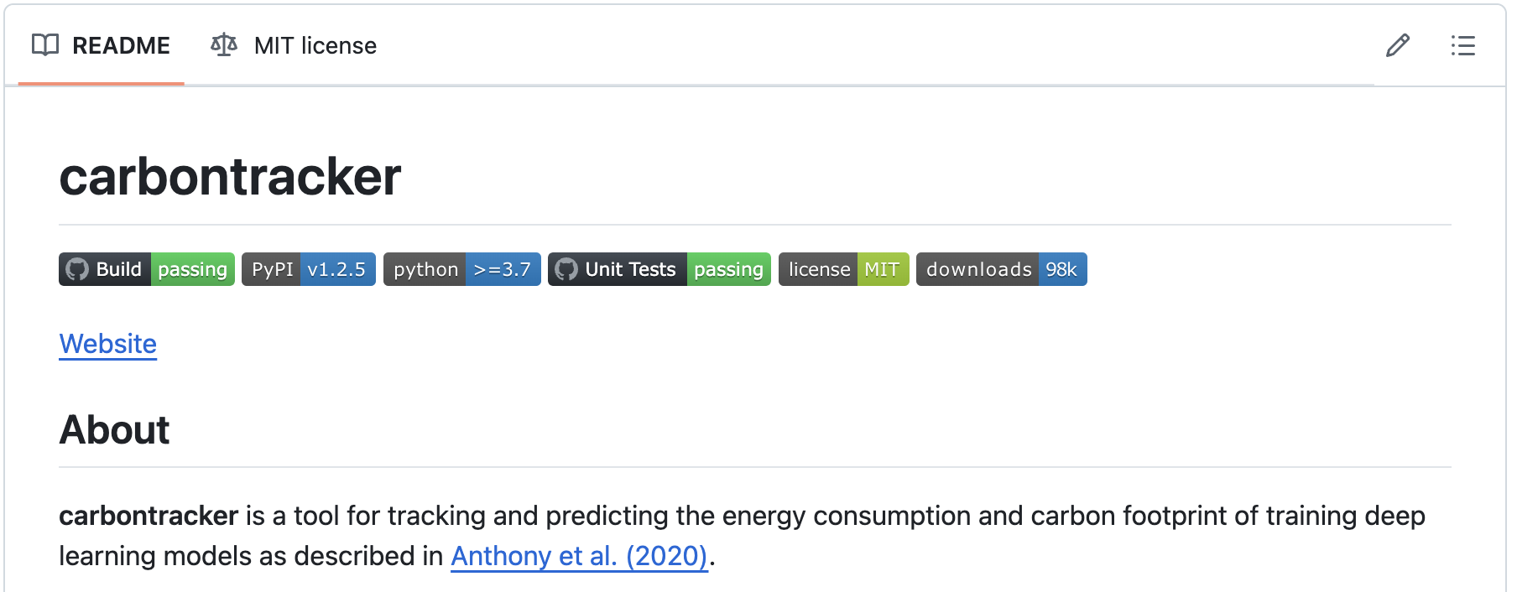The image size is (1517, 592).
Task: Click the downloads 98k badge
Action: (1001, 269)
